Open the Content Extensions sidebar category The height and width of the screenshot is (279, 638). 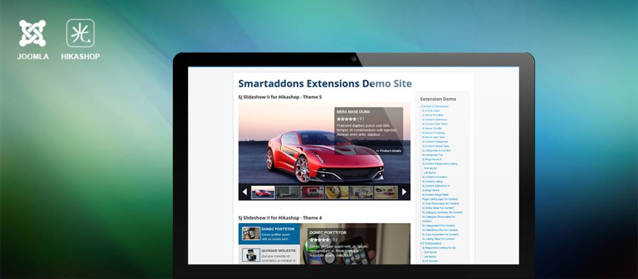click(x=434, y=106)
